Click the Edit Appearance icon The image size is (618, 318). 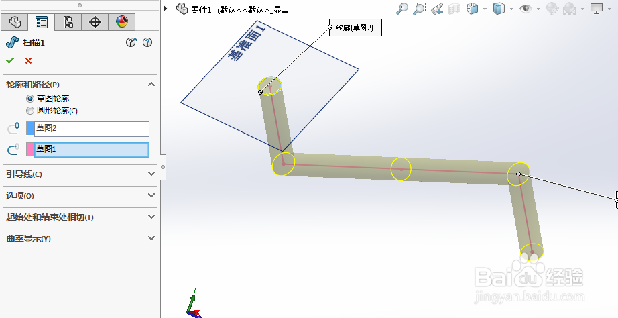point(552,9)
